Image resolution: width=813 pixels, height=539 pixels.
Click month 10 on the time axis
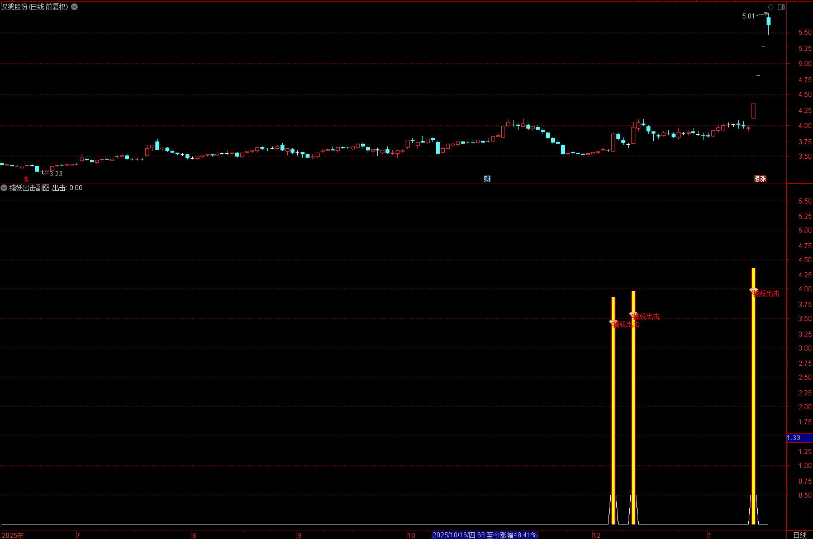click(x=411, y=536)
